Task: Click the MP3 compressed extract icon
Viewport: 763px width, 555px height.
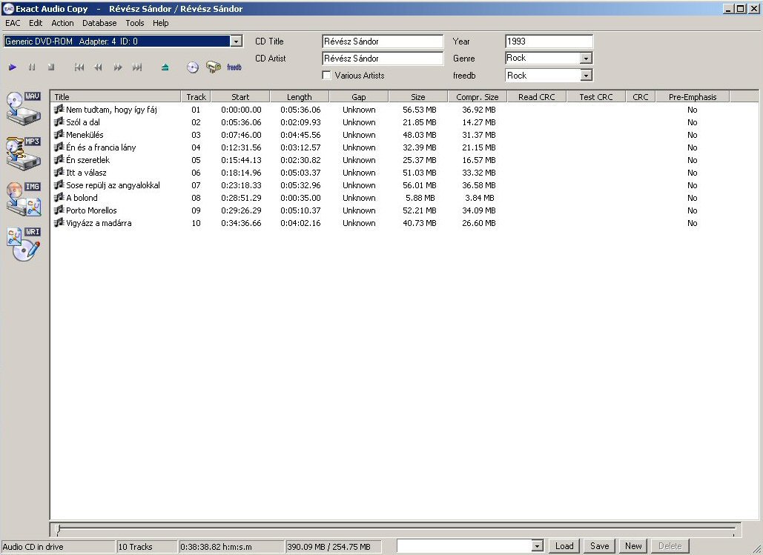Action: click(x=23, y=153)
